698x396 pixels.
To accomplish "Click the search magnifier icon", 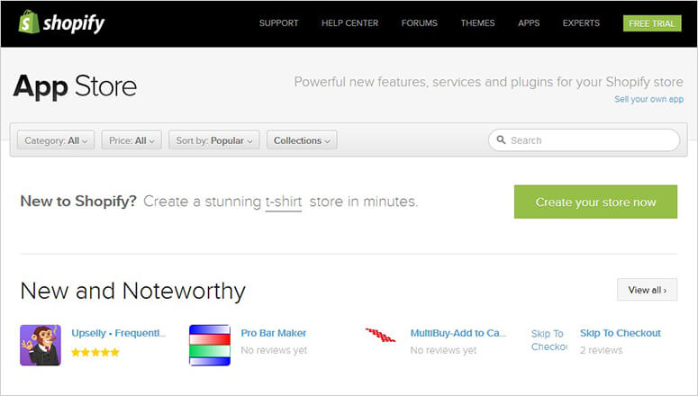I will click(501, 139).
